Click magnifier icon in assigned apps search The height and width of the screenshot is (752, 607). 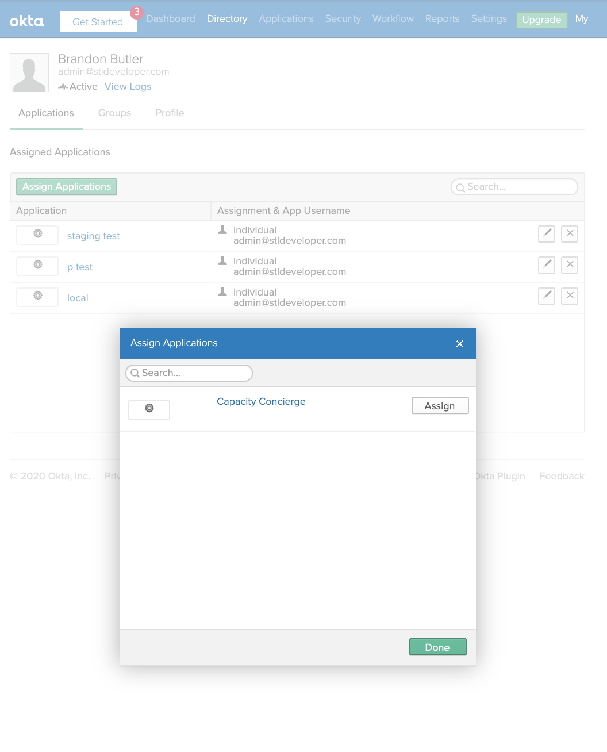coord(460,187)
